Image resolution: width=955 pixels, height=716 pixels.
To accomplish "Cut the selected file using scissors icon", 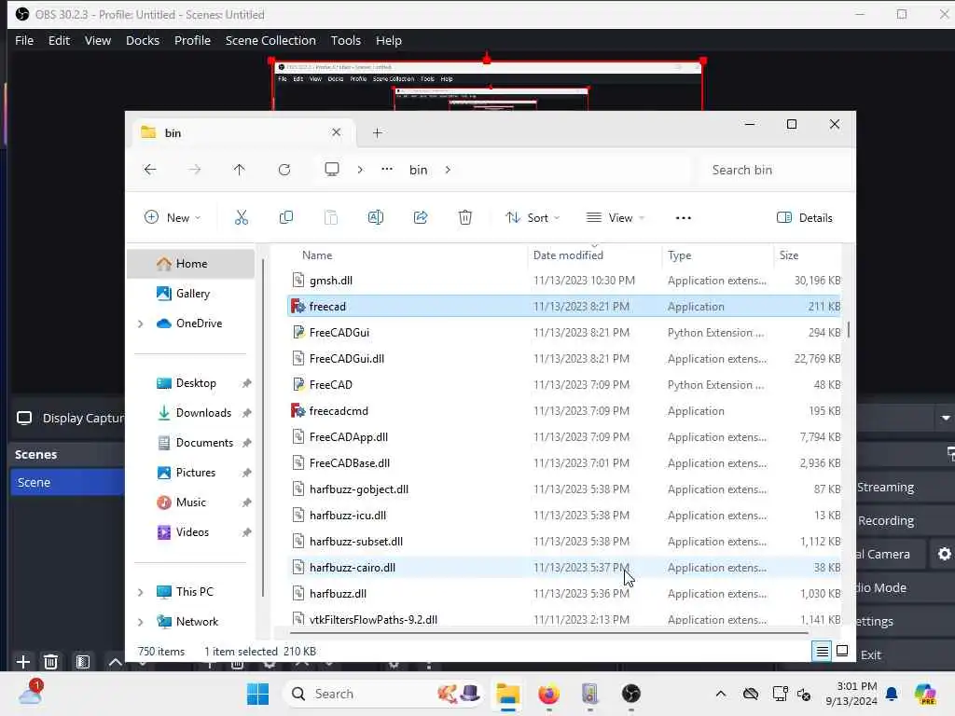I will 242,217.
